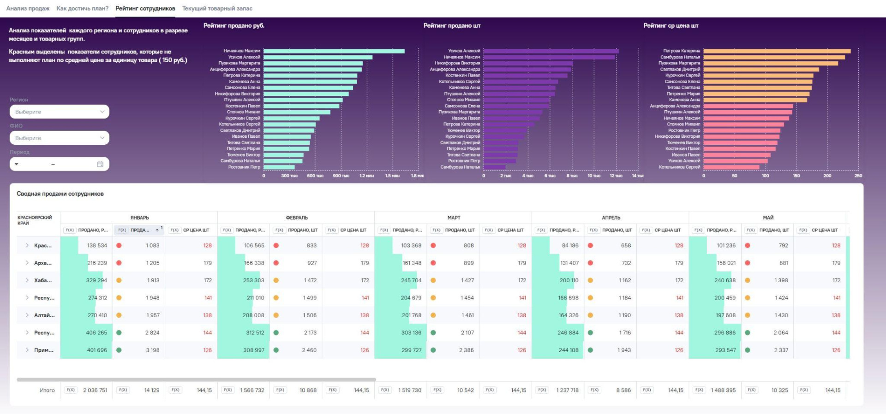The width and height of the screenshot is (886, 414).
Task: Expand the Хаба... region row
Action: point(27,280)
